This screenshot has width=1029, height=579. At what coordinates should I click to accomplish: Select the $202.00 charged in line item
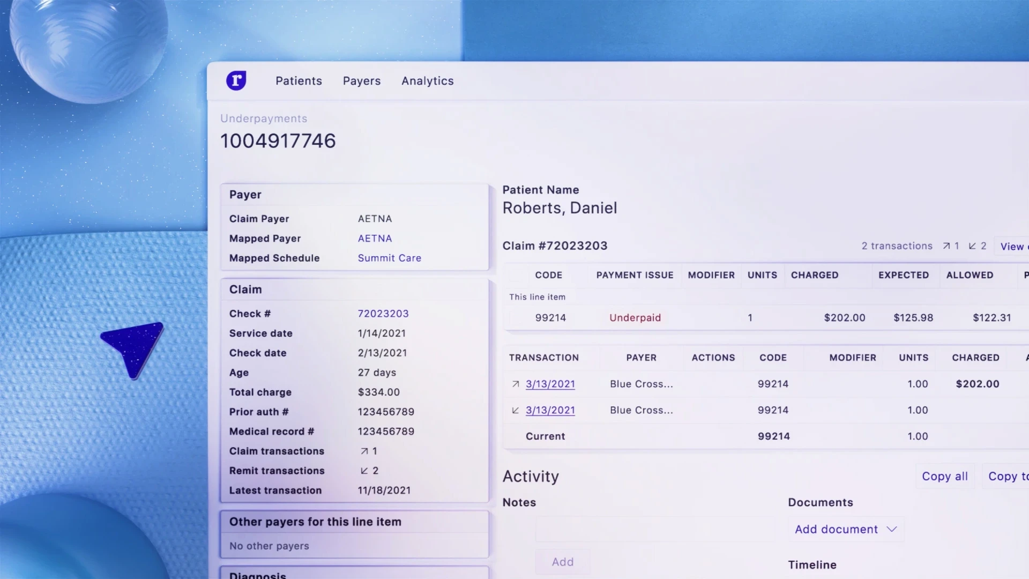click(x=845, y=318)
